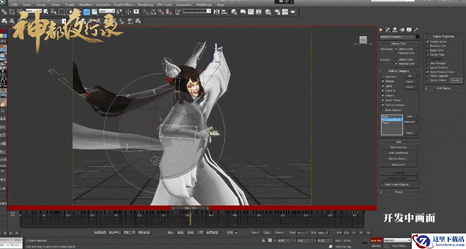The height and width of the screenshot is (249, 466).
Task: Click the ViewCube in the viewport
Action: point(362,39)
